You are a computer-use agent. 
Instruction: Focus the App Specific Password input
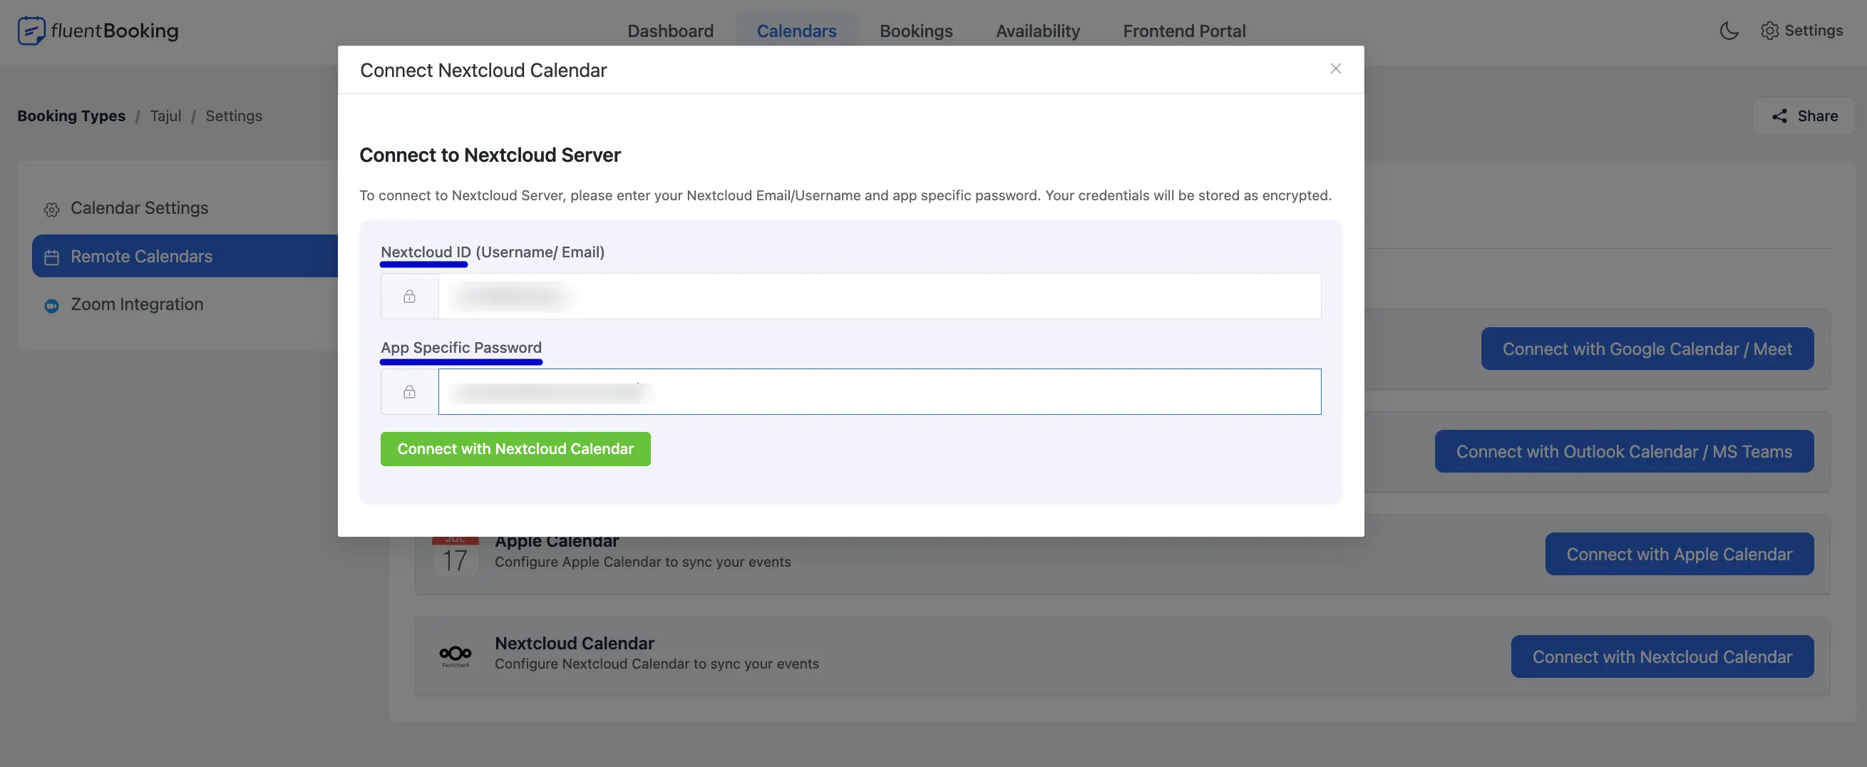tap(879, 391)
